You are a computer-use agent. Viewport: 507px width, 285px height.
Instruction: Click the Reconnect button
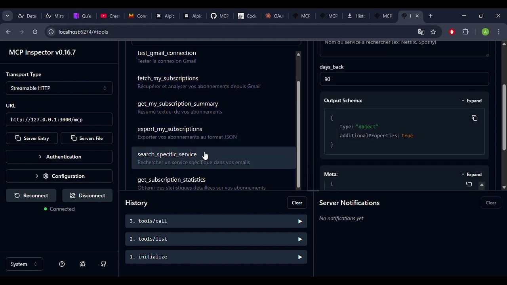coord(31,196)
